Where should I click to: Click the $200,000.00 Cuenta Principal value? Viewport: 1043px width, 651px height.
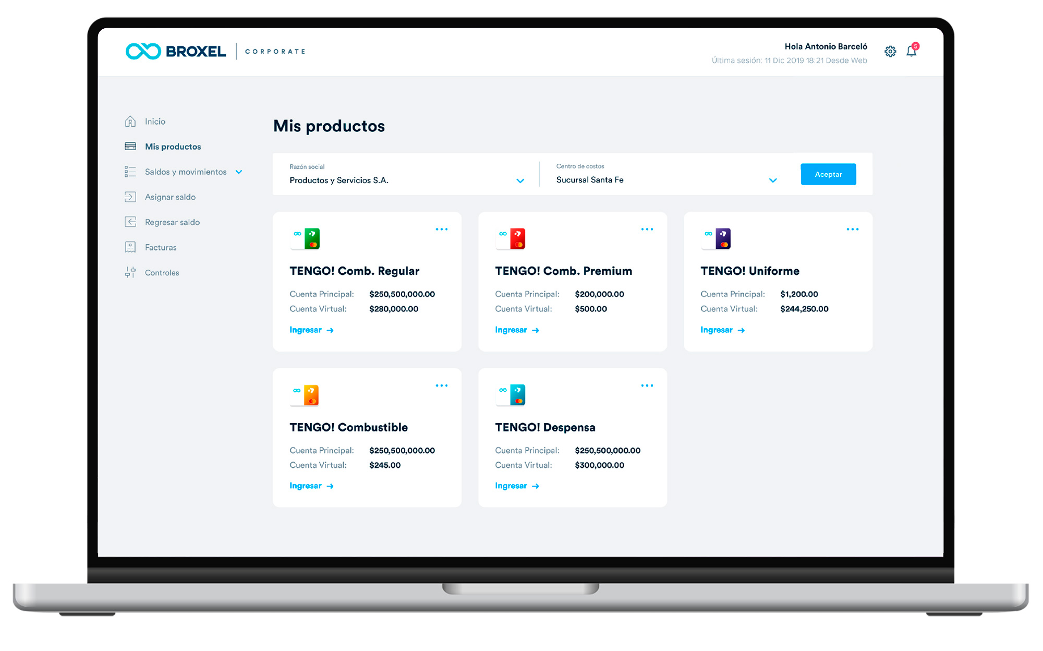(x=599, y=294)
